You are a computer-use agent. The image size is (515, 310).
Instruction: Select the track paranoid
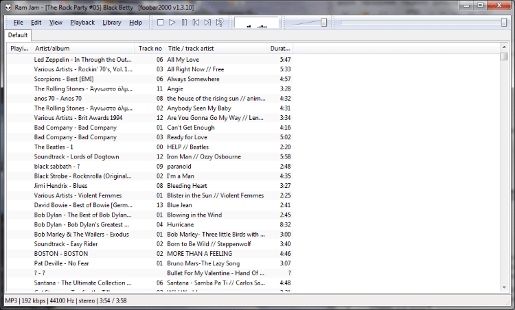(179, 167)
